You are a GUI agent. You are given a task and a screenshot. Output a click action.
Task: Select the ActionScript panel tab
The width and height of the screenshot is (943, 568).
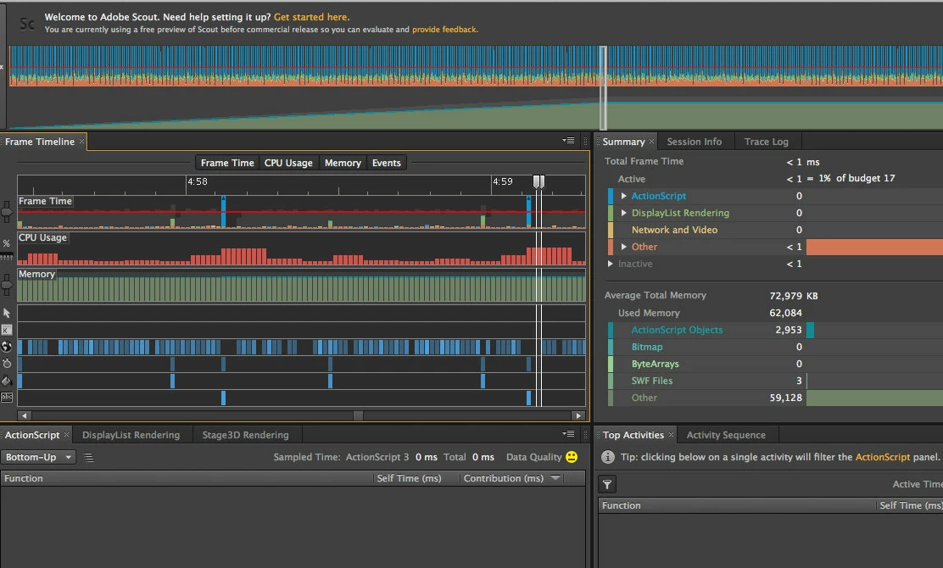32,435
